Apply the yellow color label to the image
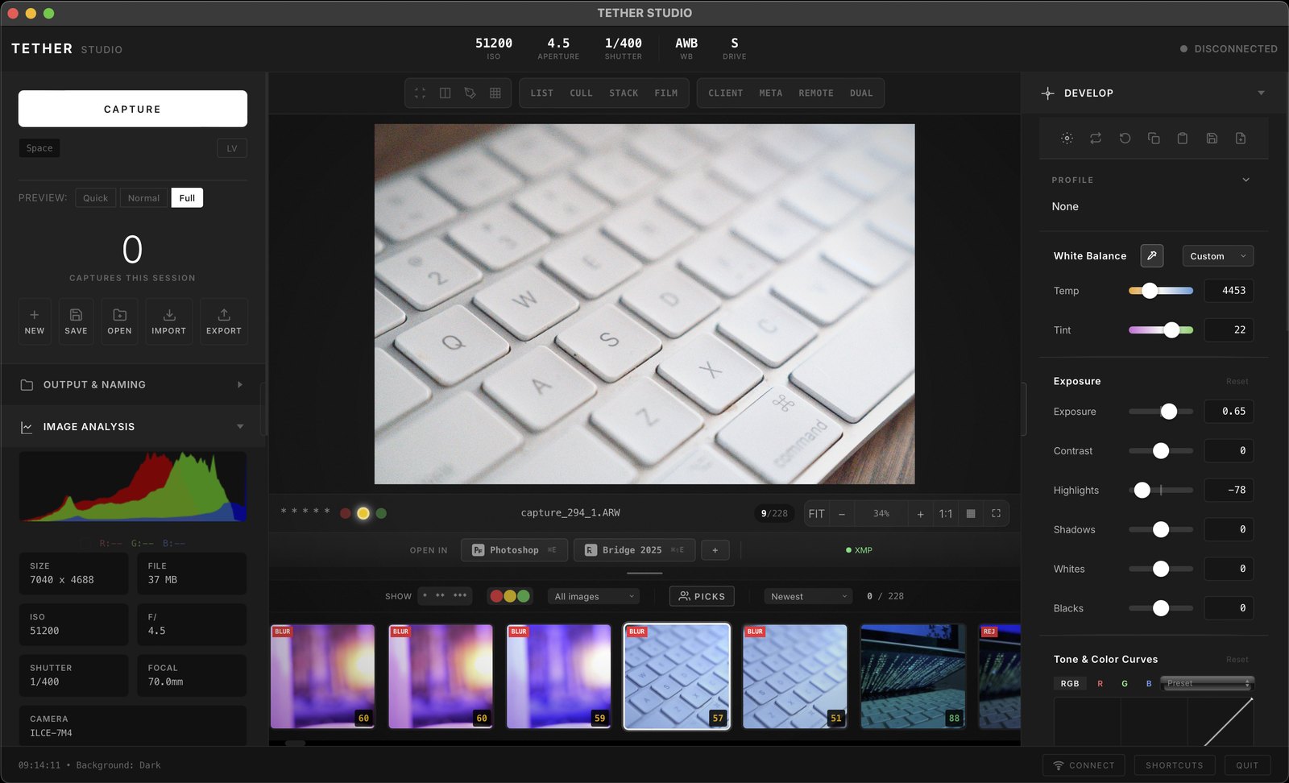The height and width of the screenshot is (783, 1289). click(363, 513)
